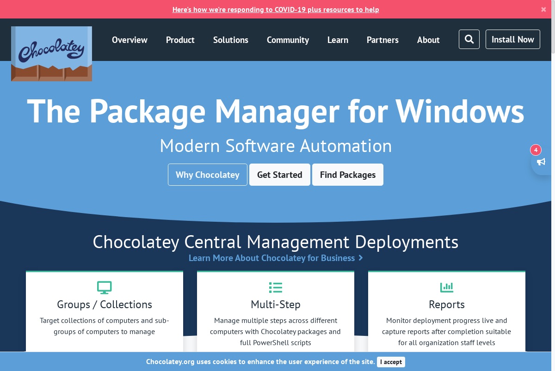555x371 pixels.
Task: Open the COVID-19 response resources link
Action: tap(276, 9)
